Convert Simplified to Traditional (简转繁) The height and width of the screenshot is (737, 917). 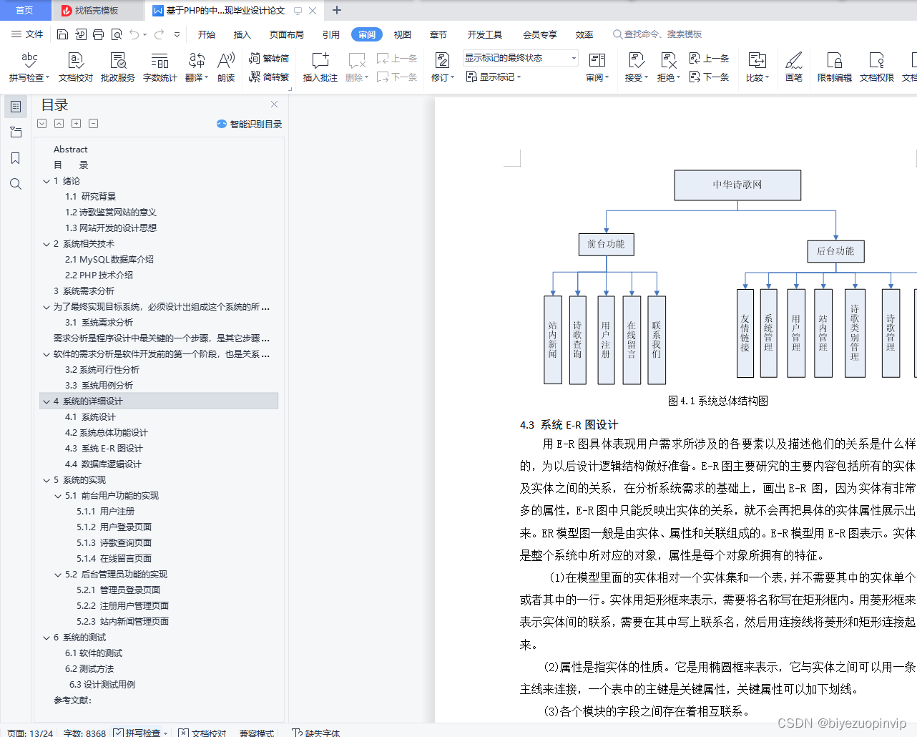269,77
